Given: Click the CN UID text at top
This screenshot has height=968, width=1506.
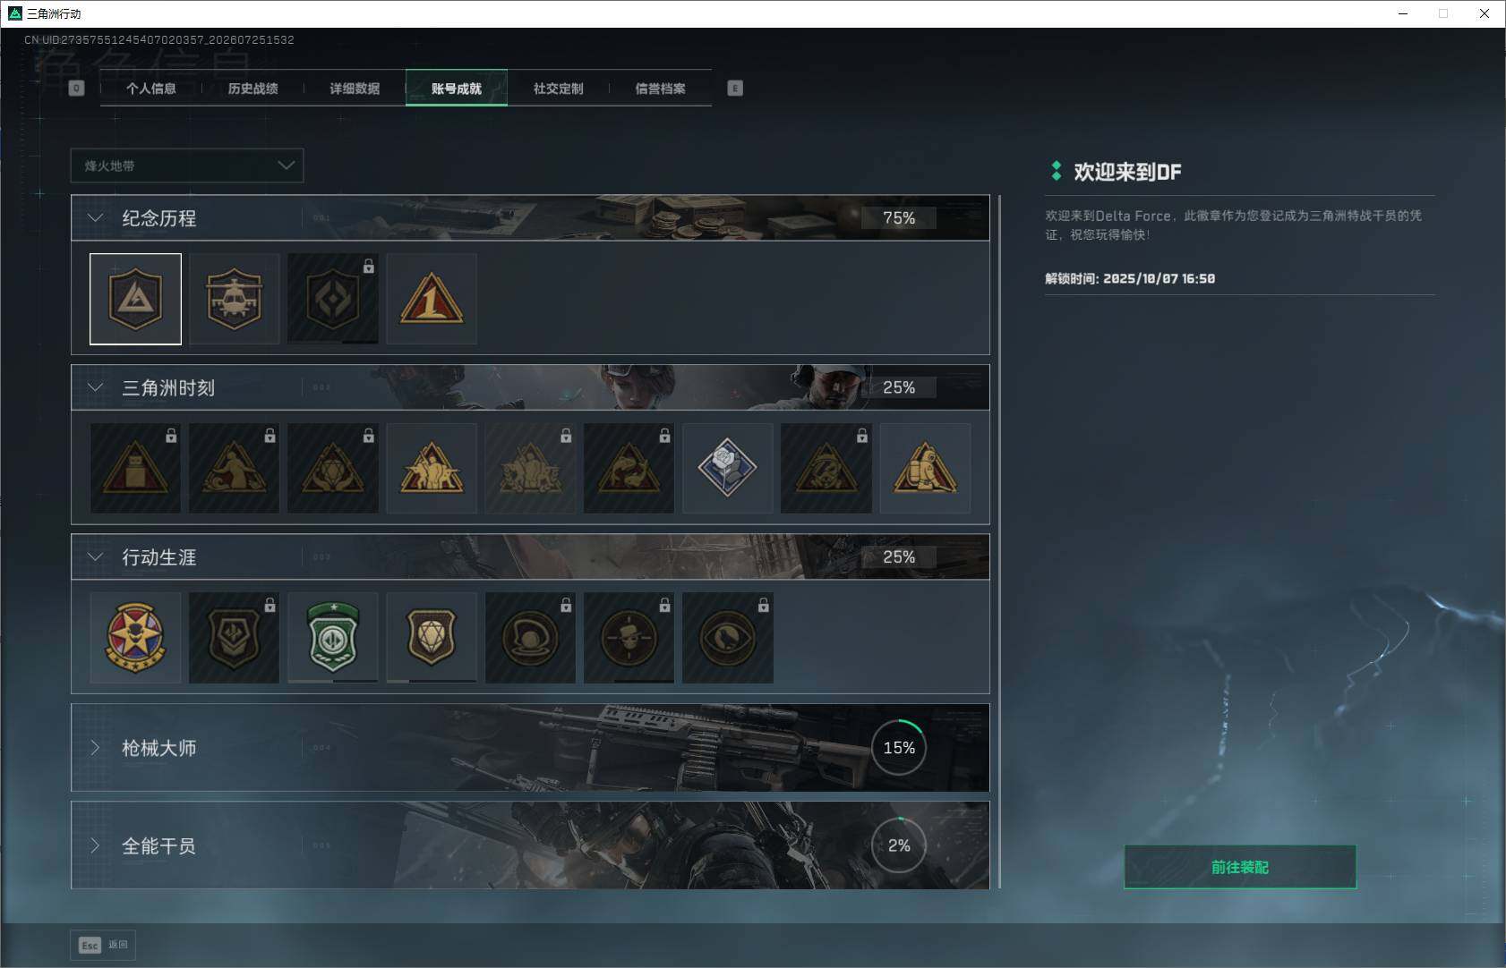Looking at the screenshot, I should (159, 39).
